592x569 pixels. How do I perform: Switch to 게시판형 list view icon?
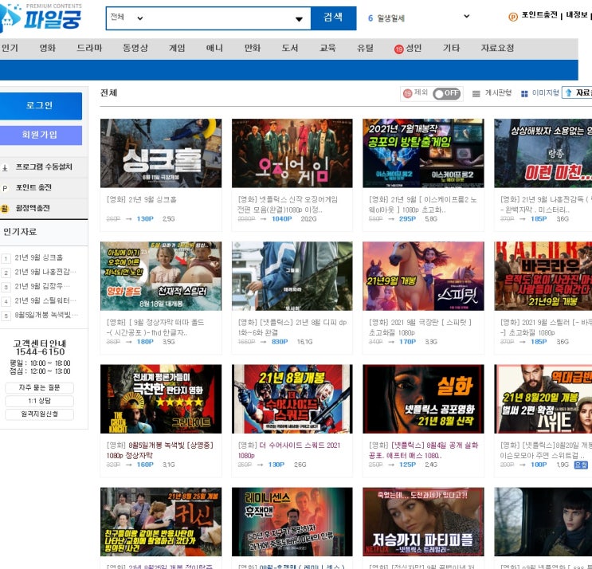pos(476,93)
